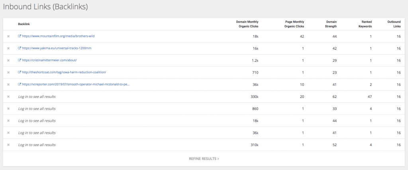Sort by the Outbound Links column header

394,24
